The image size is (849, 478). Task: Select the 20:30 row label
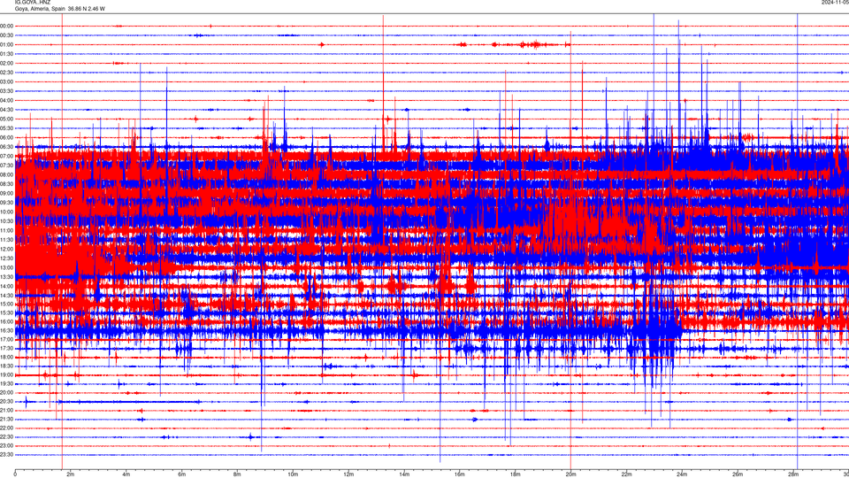tap(6, 402)
